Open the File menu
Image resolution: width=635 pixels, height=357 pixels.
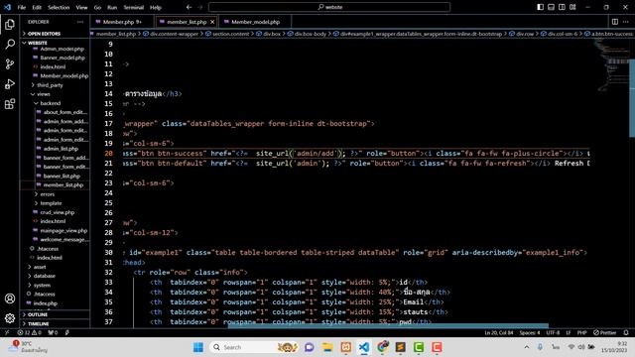point(22,7)
